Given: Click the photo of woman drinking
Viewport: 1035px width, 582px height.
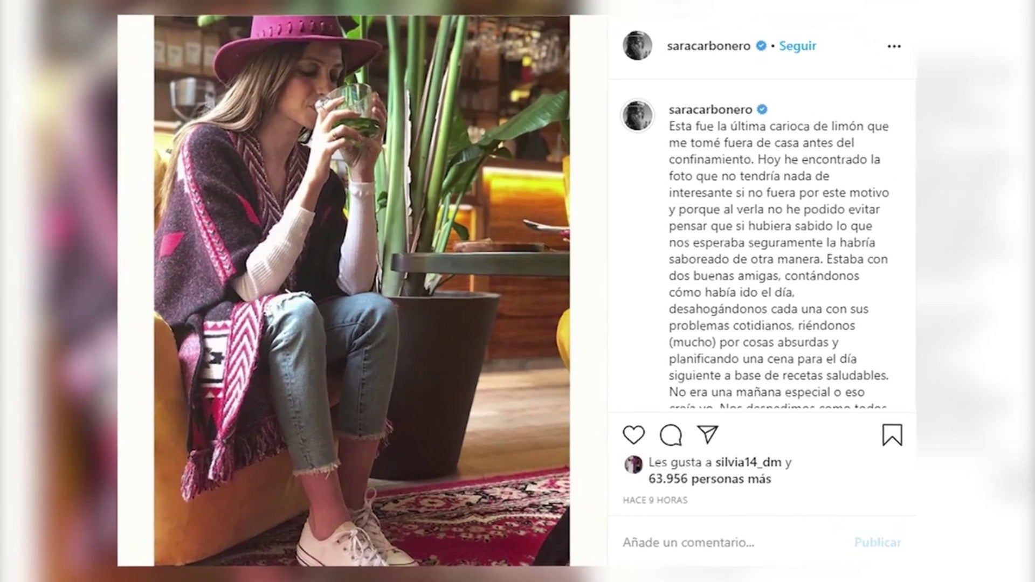Looking at the screenshot, I should (x=362, y=290).
